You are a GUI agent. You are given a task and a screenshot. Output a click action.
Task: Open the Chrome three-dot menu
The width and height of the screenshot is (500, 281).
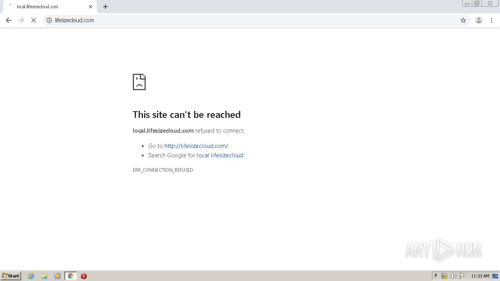coord(492,20)
